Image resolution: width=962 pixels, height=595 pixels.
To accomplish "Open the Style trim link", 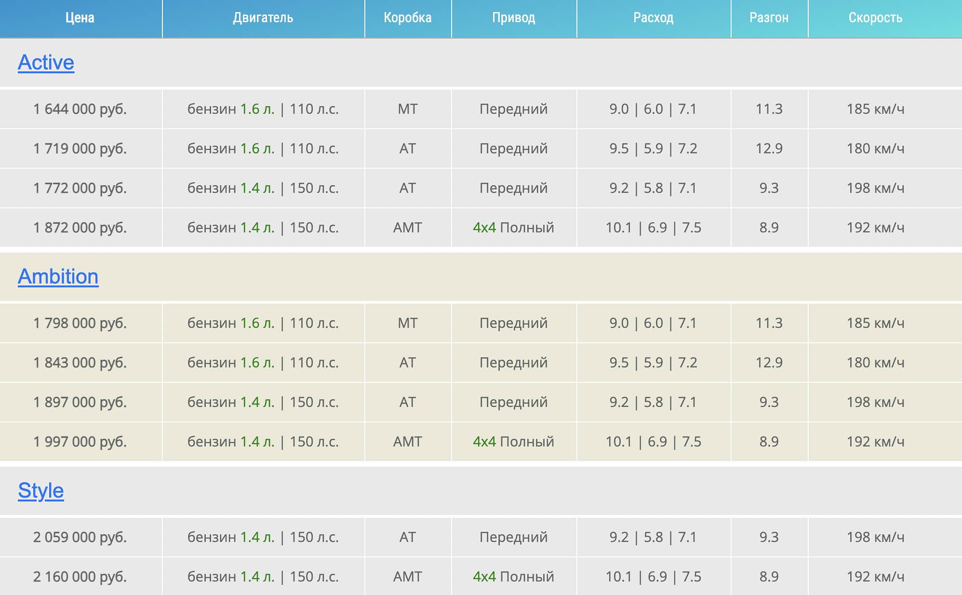I will point(41,491).
